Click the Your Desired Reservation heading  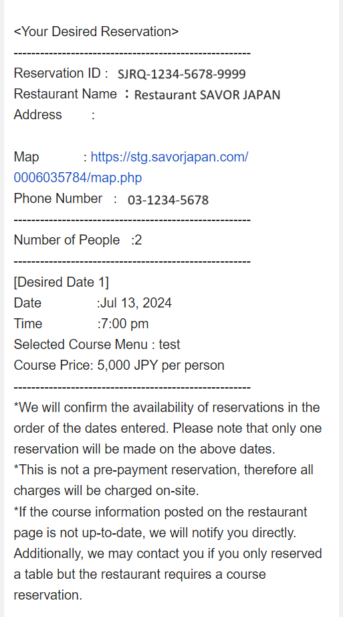[x=96, y=31]
